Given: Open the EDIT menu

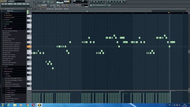Looking at the screenshot, I should pos(6,4).
